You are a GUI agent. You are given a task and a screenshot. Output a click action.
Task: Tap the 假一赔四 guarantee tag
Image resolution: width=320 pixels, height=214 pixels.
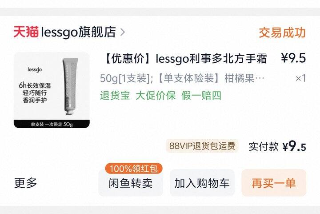[x=201, y=95]
